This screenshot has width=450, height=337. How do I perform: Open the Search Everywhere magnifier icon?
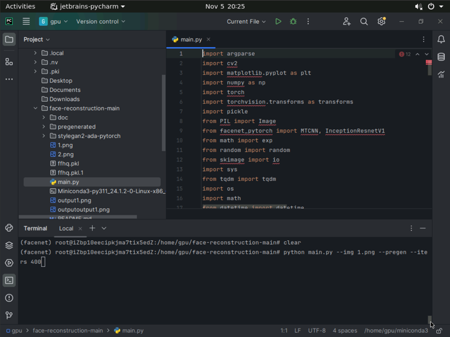(364, 22)
